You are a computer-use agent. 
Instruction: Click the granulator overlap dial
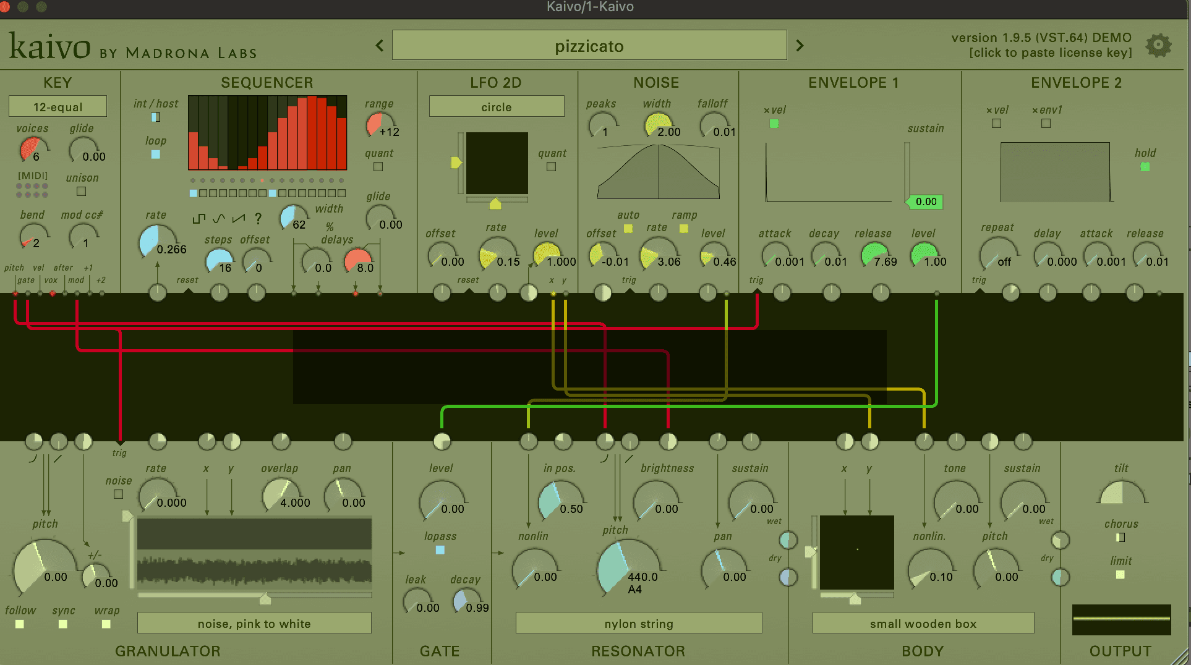(281, 496)
